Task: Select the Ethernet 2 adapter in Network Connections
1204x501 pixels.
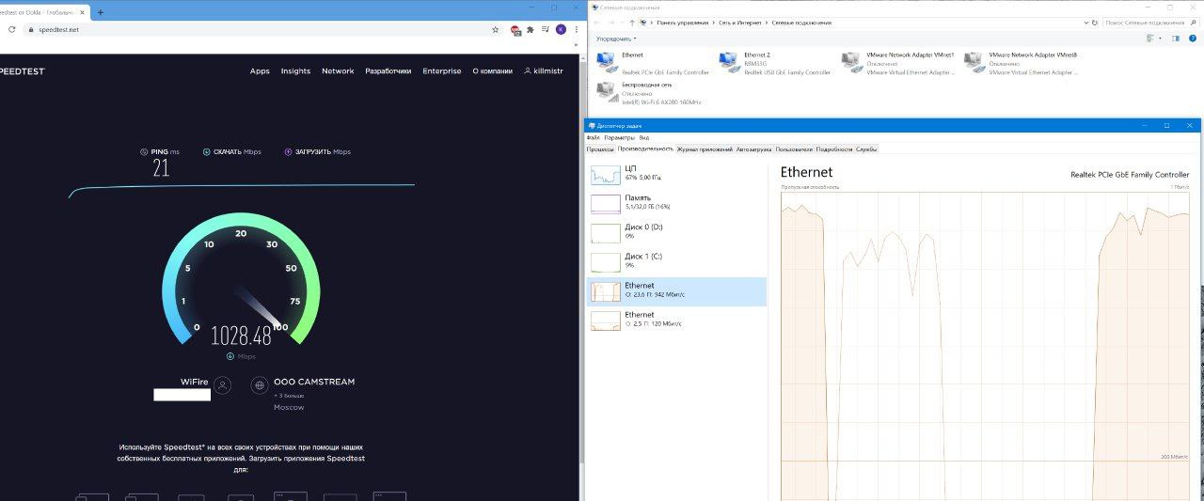Action: 776,63
